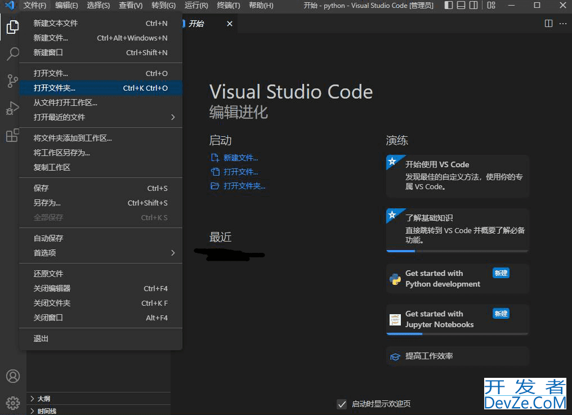Screen dimensions: 572x415
Task: Click the open folder icon under 启动
Action: tap(215, 186)
